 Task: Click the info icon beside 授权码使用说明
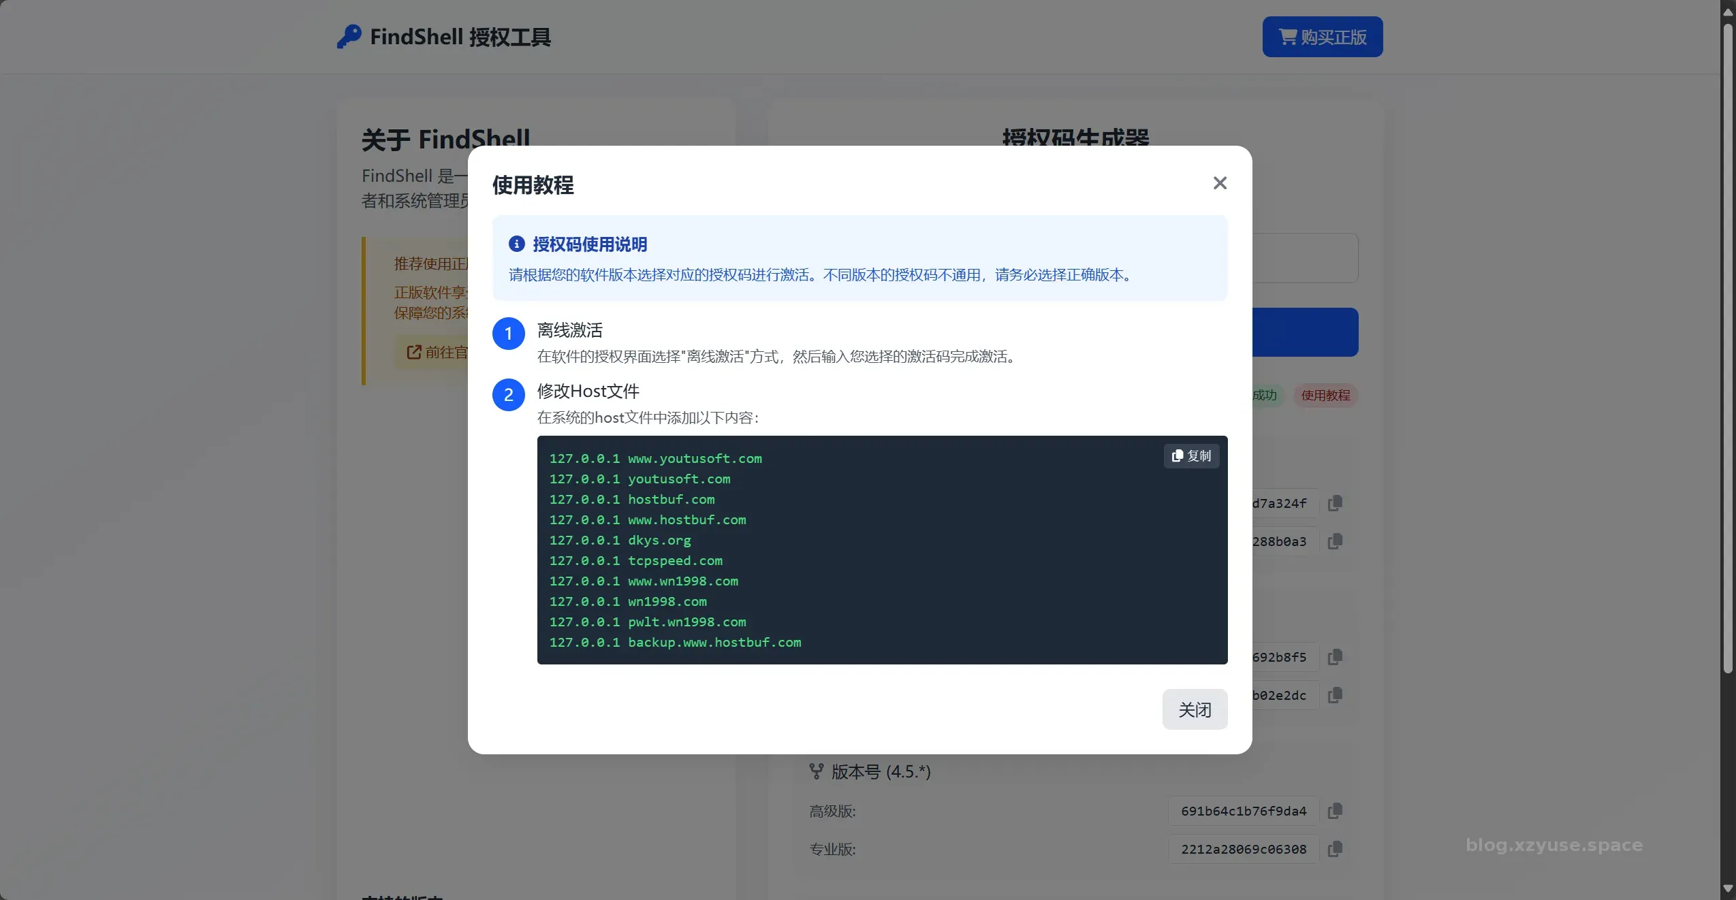click(x=517, y=244)
